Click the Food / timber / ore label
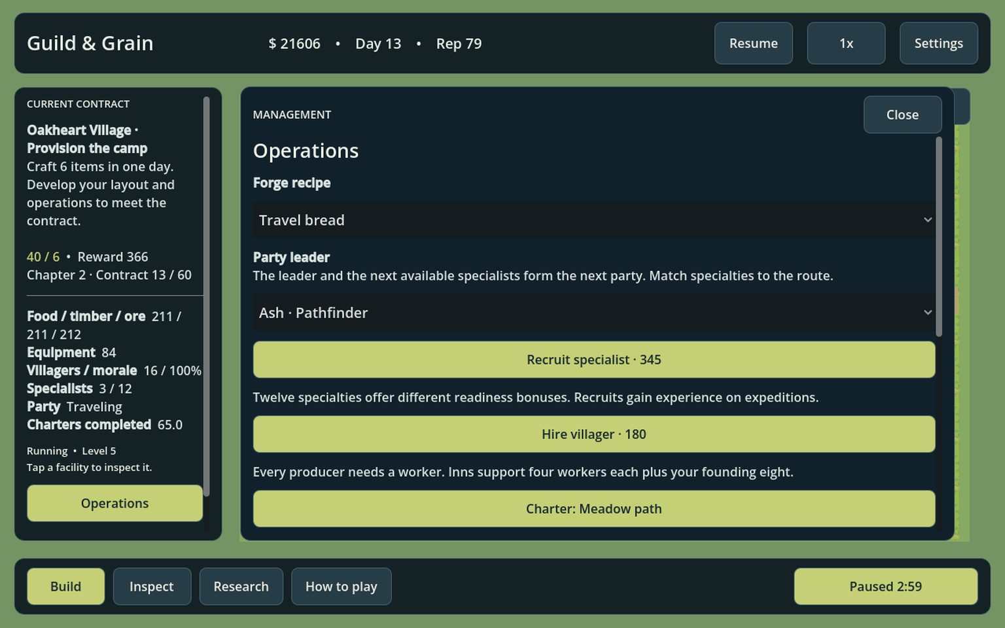1005x628 pixels. [x=86, y=316]
